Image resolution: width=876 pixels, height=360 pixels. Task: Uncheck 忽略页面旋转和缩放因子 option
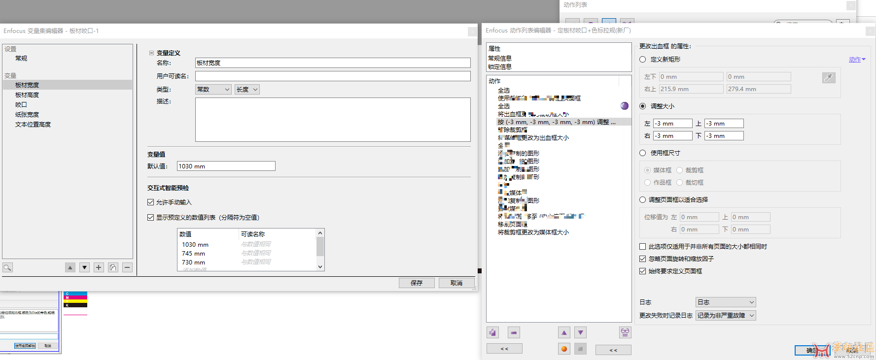click(643, 259)
